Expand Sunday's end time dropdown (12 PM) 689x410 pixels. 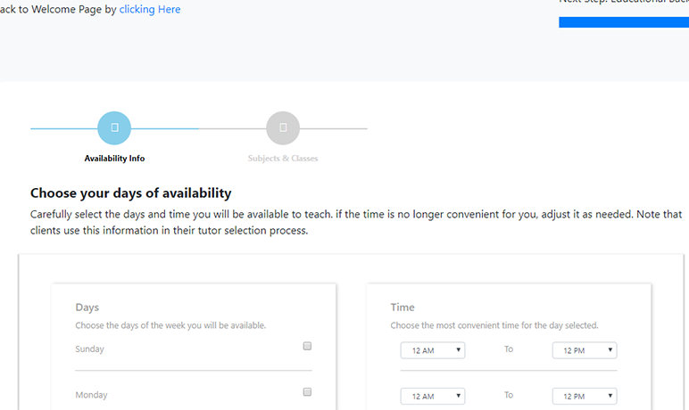(x=585, y=350)
